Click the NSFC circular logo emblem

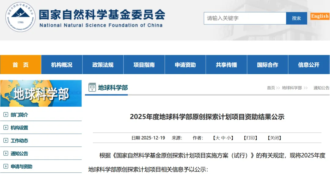tap(20, 17)
